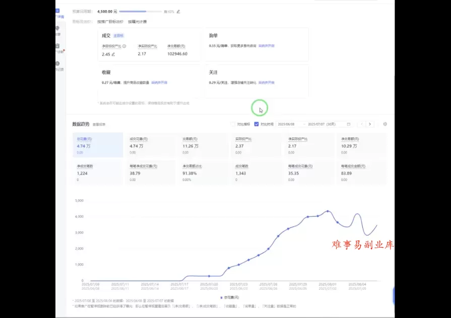Select the 成交笔数 1,343 metric card

pyautogui.click(x=256, y=173)
